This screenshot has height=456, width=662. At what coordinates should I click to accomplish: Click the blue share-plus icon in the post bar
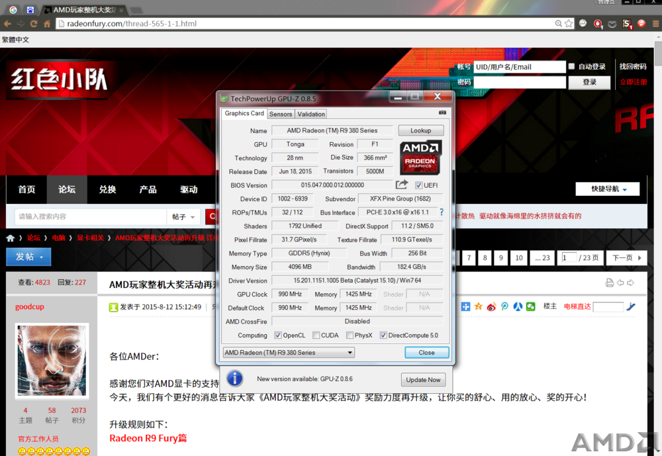(465, 306)
